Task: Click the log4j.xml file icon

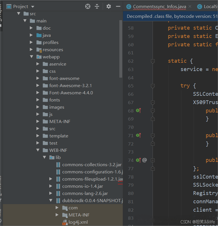Action: coord(65,222)
